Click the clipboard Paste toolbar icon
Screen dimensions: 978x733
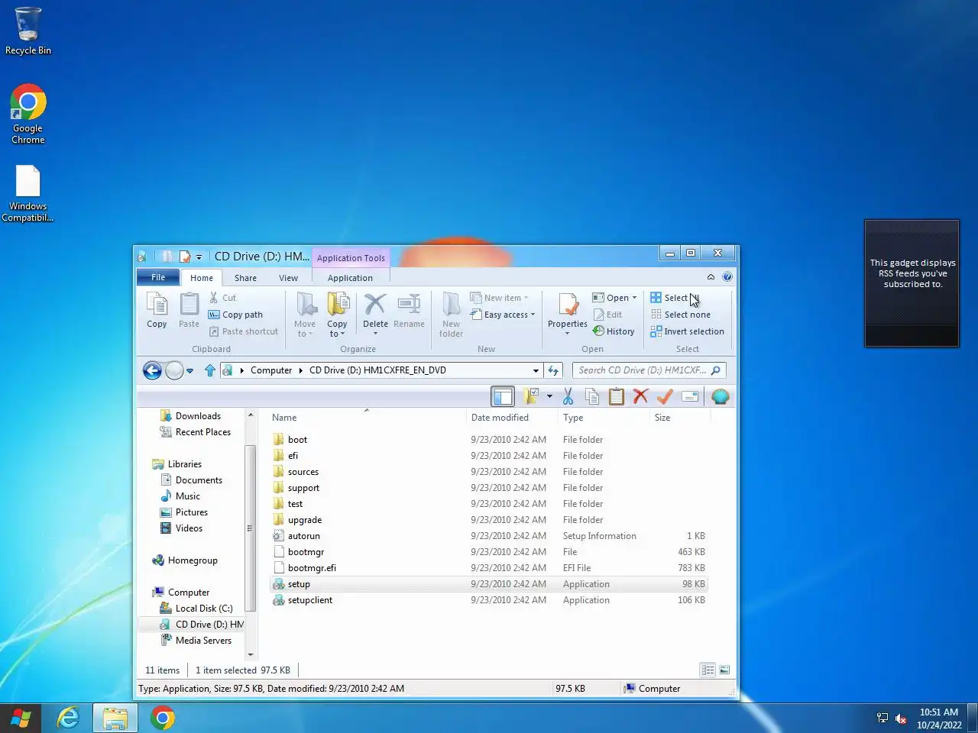[x=617, y=396]
